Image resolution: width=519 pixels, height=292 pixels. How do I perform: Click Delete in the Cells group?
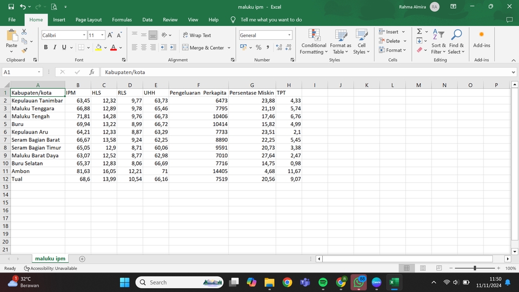[392, 41]
